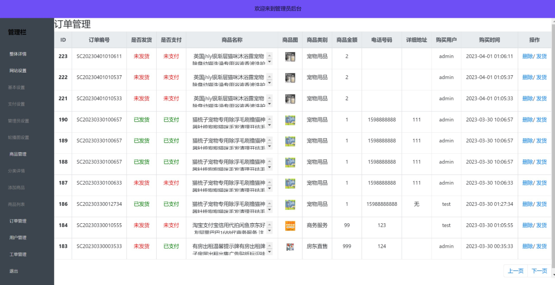
Task: Click scroll-up arrow in order 221 product name
Action: 269,98
